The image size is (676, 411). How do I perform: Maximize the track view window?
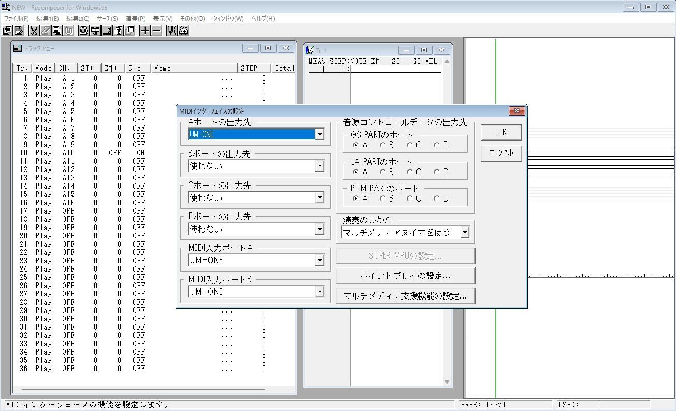tap(268, 48)
